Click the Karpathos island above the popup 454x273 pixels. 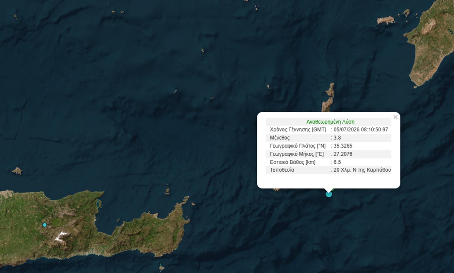(x=329, y=97)
